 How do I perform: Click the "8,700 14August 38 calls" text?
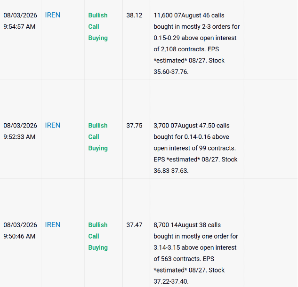(x=187, y=225)
